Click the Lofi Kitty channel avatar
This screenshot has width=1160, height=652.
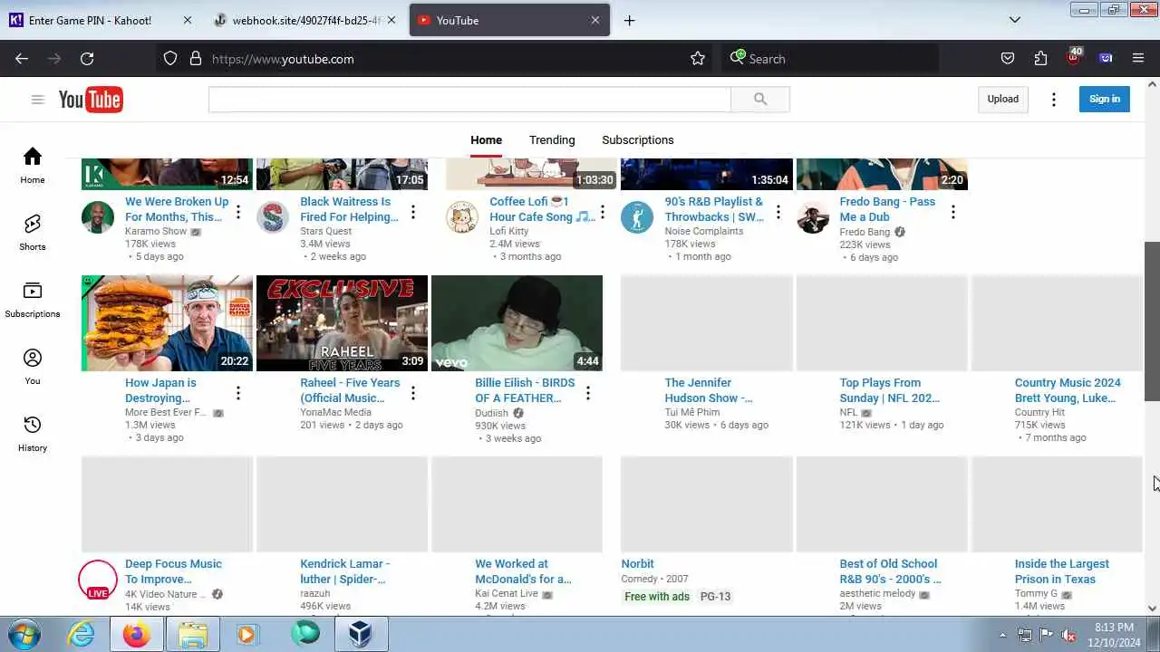tap(462, 217)
